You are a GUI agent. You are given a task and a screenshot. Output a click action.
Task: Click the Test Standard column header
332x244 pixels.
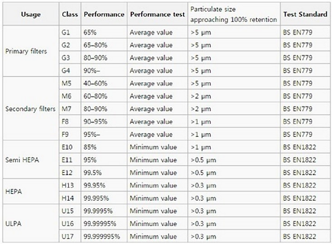(305, 14)
